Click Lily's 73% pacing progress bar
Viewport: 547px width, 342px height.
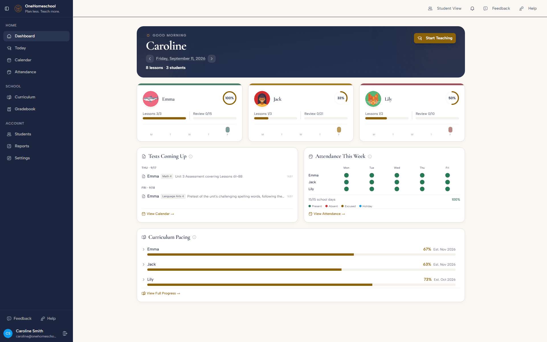tap(301, 285)
